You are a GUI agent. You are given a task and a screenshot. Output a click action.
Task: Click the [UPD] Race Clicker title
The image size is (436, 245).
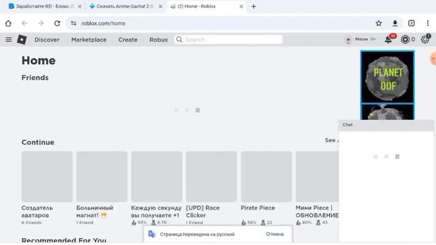coord(203,212)
